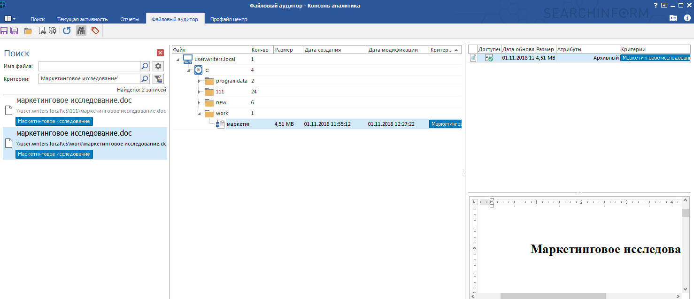The image size is (694, 299).
Task: Open the Текущая активность tab
Action: click(x=83, y=19)
